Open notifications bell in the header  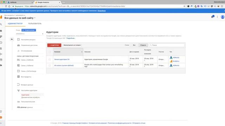213,17
